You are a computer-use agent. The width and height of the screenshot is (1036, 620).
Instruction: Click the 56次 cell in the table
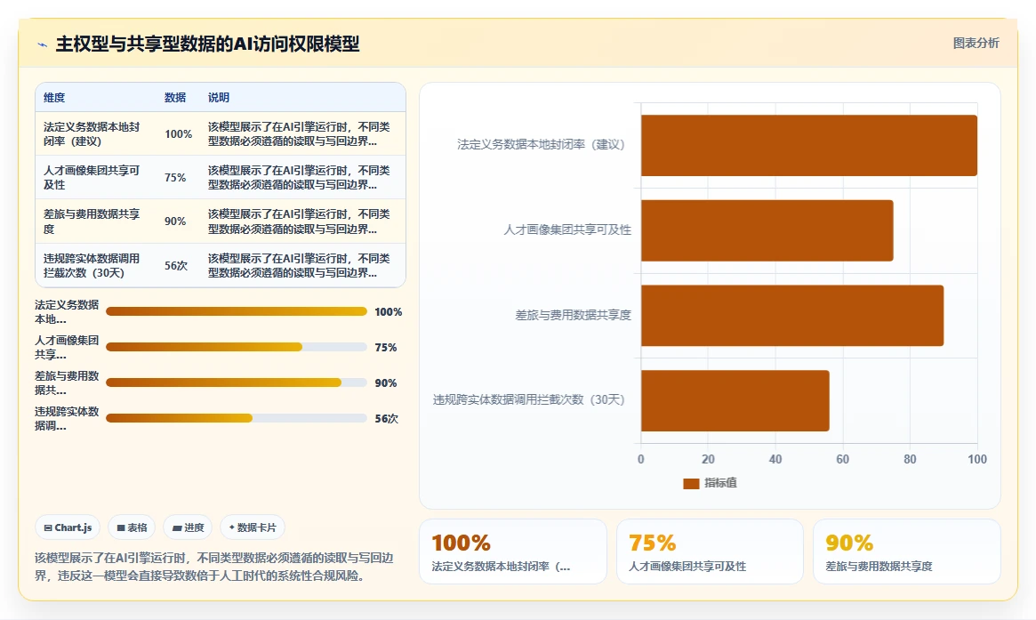(x=176, y=266)
